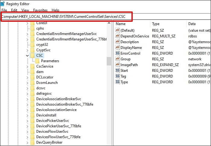
Task: Click the DWORD icon next to Start
Action: pyautogui.click(x=118, y=70)
